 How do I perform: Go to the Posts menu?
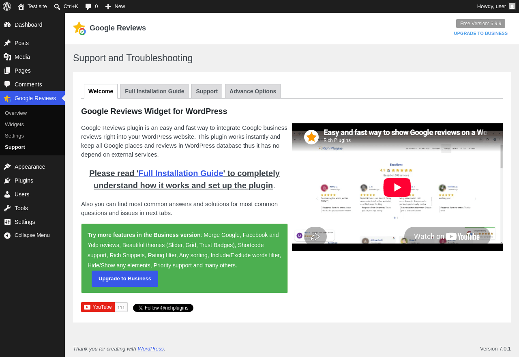[x=32, y=43]
